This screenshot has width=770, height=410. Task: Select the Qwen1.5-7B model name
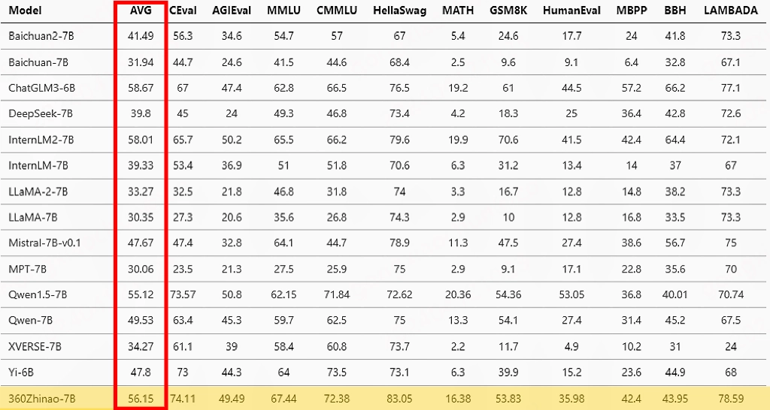[37, 294]
